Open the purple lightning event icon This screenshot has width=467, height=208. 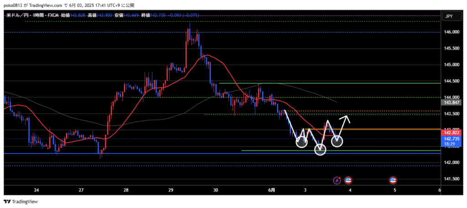pyautogui.click(x=337, y=180)
